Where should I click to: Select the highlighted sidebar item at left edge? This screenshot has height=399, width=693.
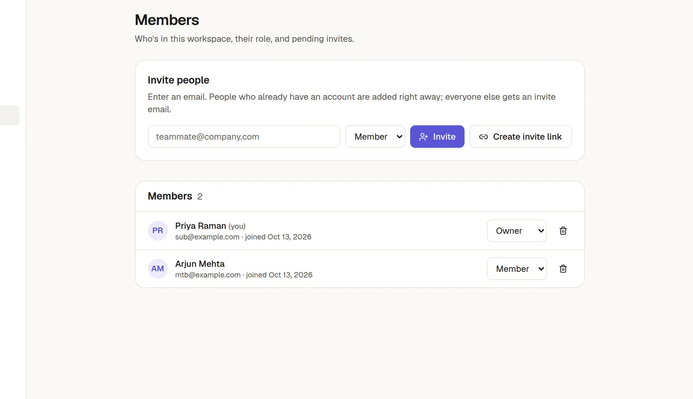click(x=10, y=115)
